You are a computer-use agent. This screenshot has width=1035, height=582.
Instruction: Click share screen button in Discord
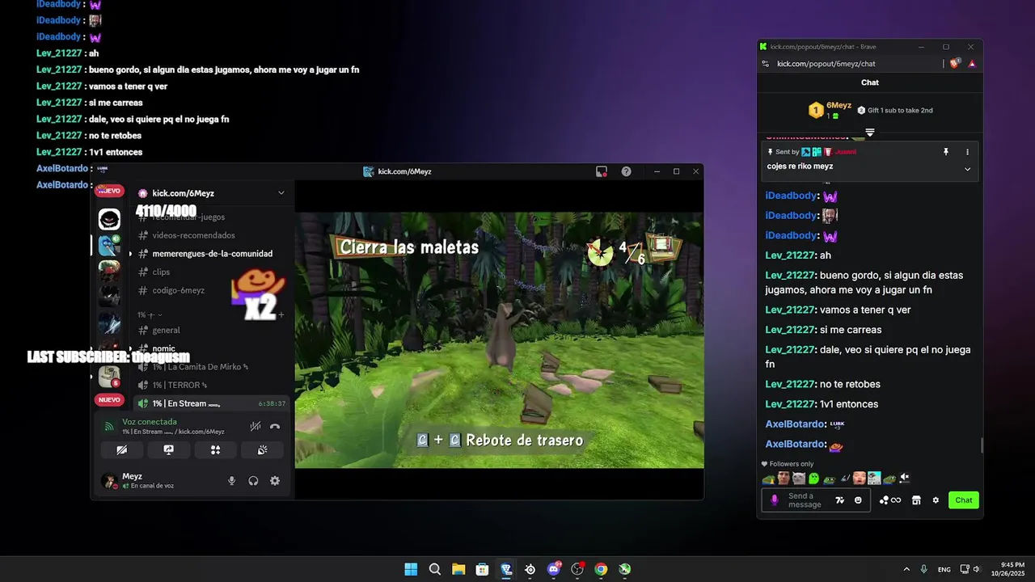pos(168,450)
